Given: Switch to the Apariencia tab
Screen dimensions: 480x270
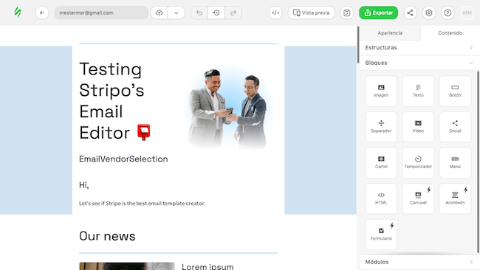Looking at the screenshot, I should tap(390, 32).
